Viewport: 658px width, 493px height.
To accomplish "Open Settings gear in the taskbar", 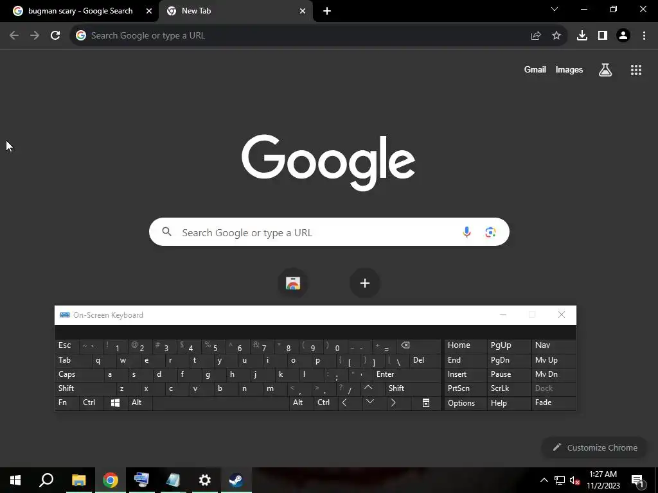I will coord(204,480).
